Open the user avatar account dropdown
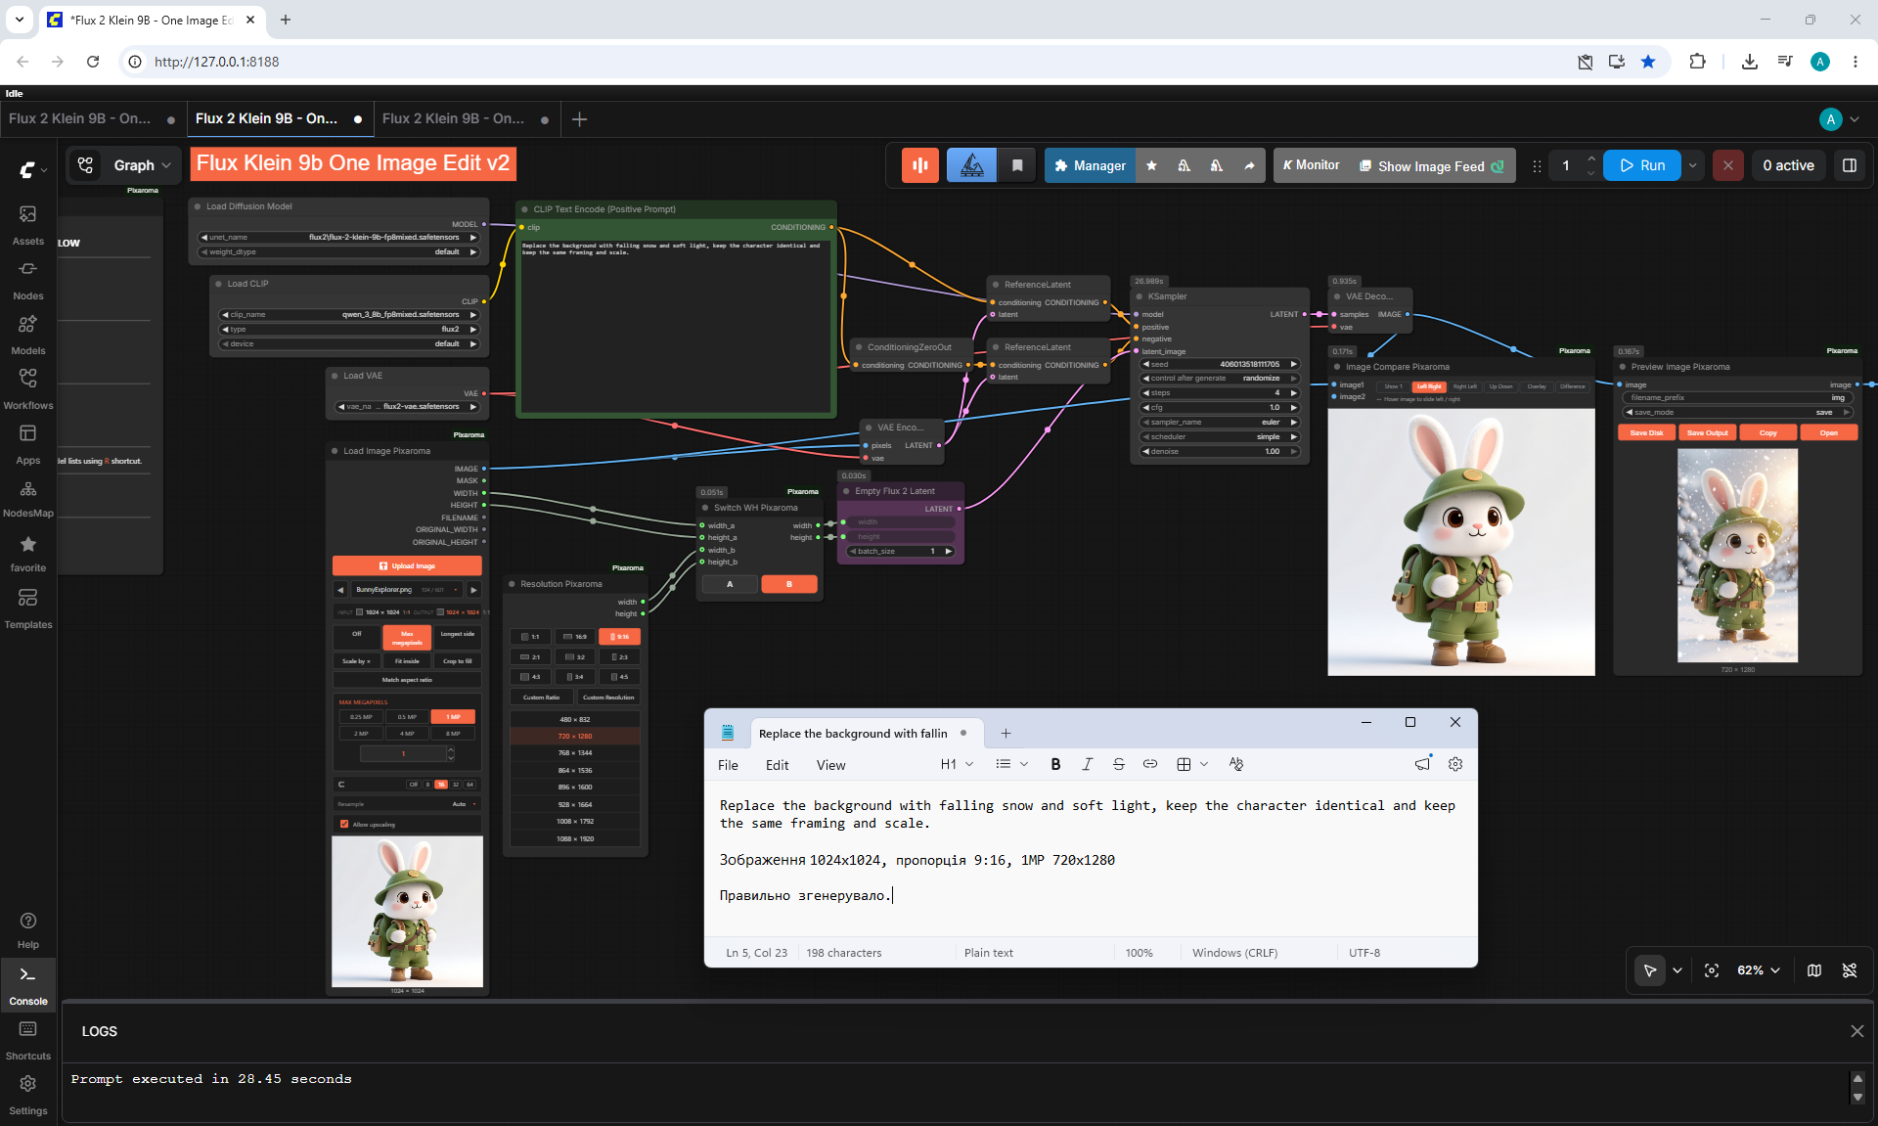This screenshot has width=1878, height=1126. point(1840,119)
